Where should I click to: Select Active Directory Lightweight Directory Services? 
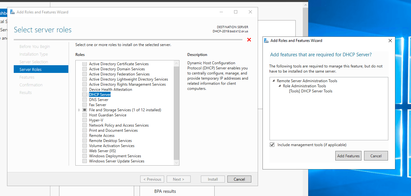128,79
